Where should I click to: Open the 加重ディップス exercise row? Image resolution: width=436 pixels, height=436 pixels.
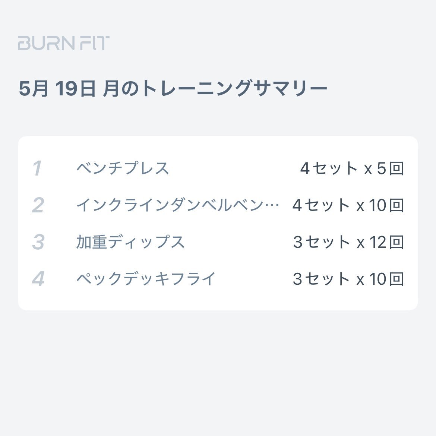[x=218, y=241]
